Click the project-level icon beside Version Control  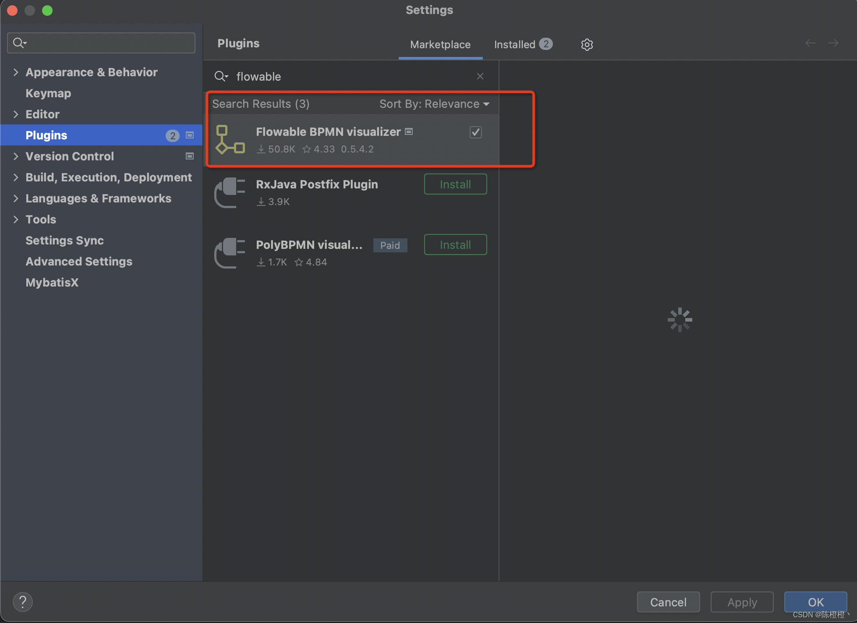190,156
